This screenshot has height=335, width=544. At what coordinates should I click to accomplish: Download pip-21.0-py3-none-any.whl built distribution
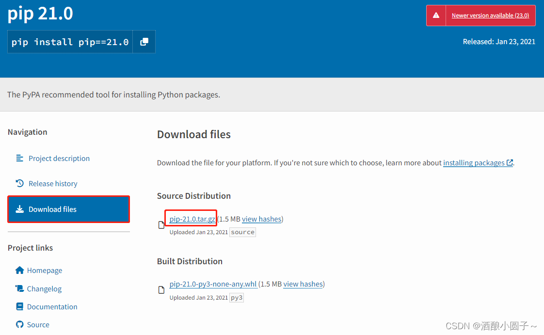coord(213,284)
